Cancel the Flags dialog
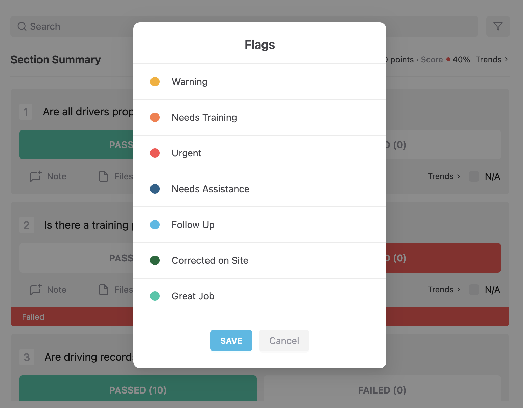Viewport: 523px width, 408px height. (x=284, y=341)
